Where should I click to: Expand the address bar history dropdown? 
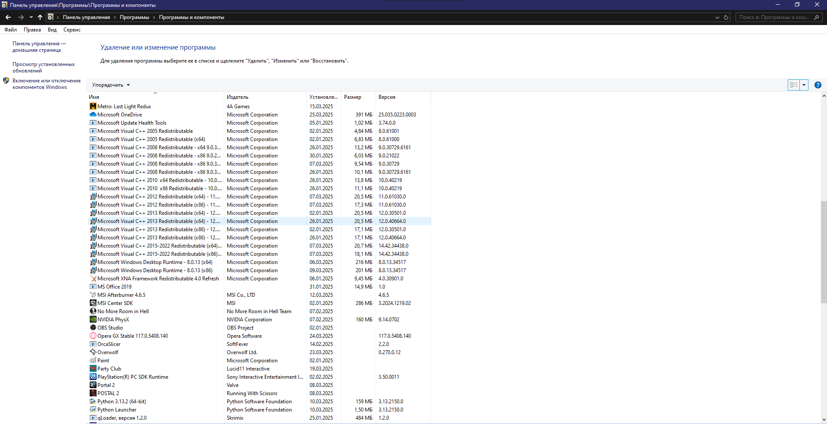pyautogui.click(x=717, y=17)
